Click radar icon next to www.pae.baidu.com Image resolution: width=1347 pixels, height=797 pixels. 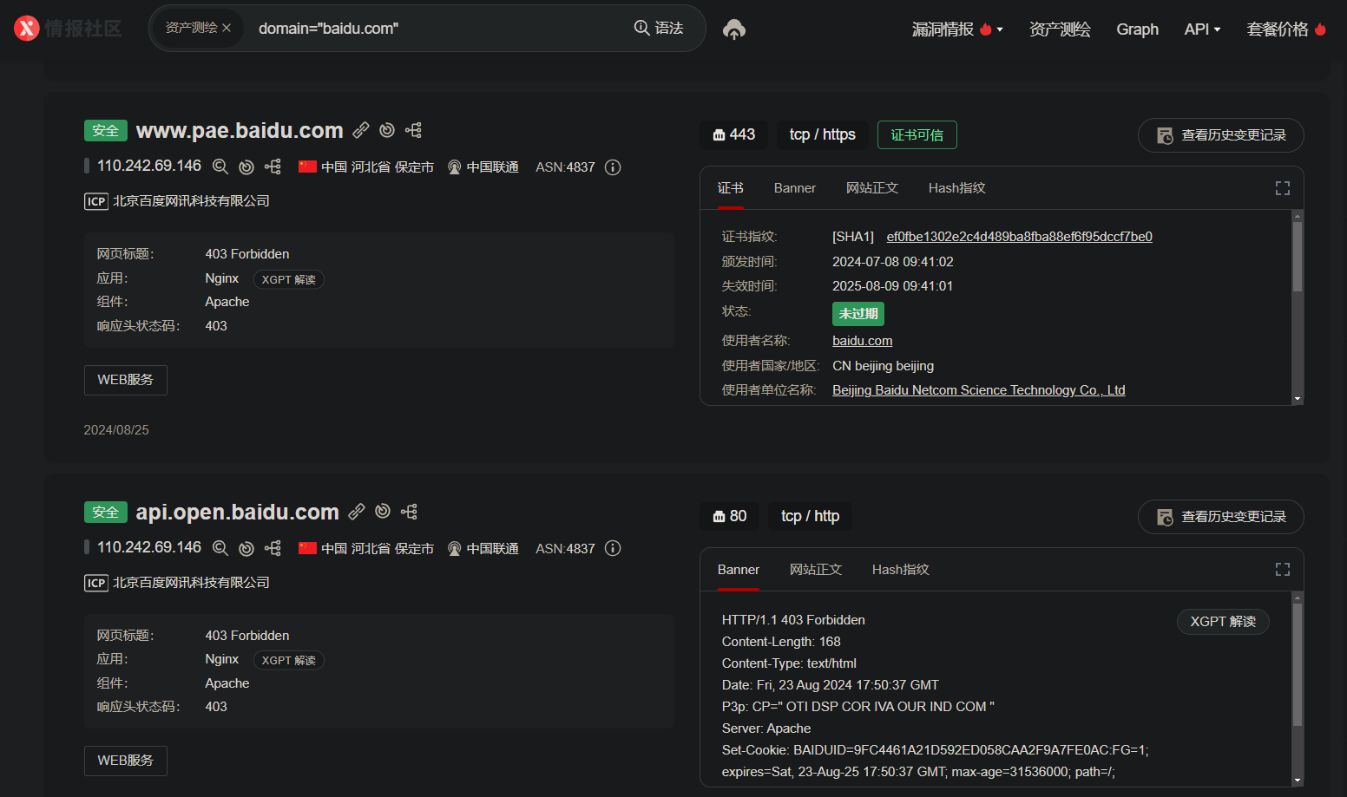[x=387, y=130]
